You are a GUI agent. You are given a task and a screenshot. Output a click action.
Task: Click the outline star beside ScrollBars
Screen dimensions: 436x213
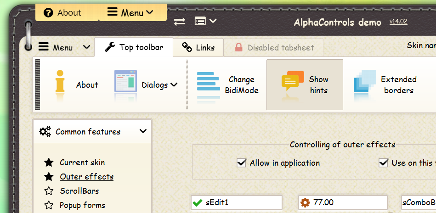[x=49, y=191]
